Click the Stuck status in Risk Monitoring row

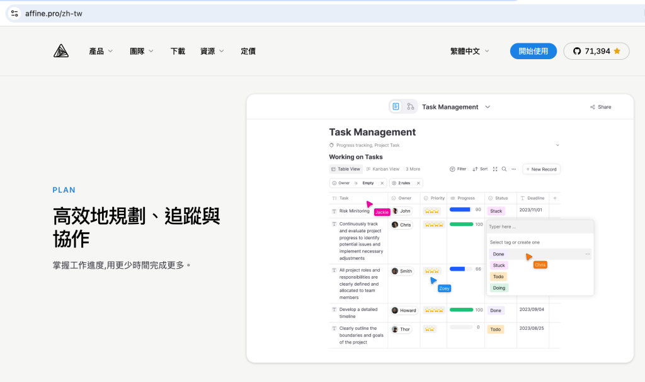pyautogui.click(x=496, y=211)
